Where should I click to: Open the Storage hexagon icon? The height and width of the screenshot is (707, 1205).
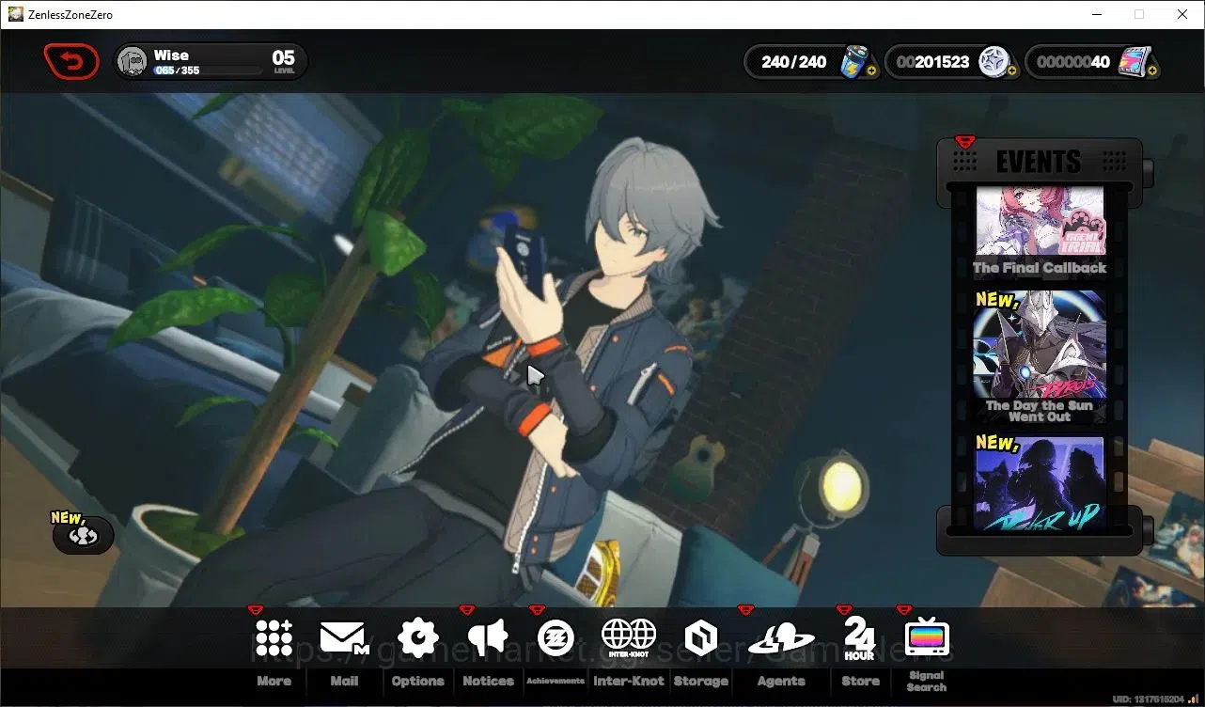coord(700,639)
